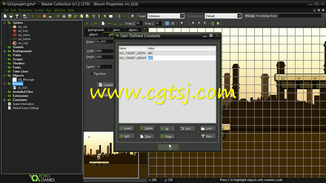Open game help question mark icon
Screen dimensions: 326x183
pos(132,16)
